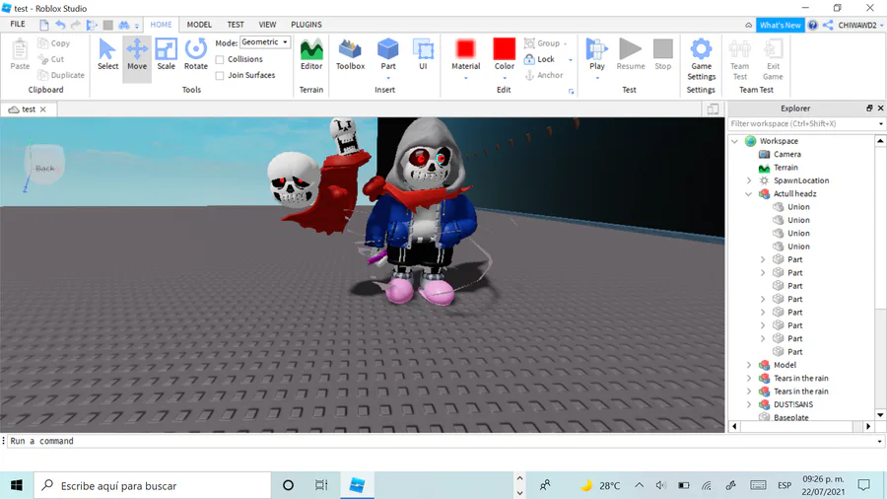Expand the SpawnLocation node
Screen dimensions: 887x499
tap(748, 180)
